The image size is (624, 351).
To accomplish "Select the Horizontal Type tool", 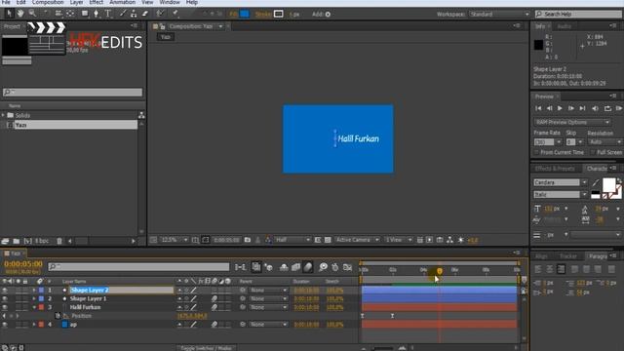I will point(108,14).
